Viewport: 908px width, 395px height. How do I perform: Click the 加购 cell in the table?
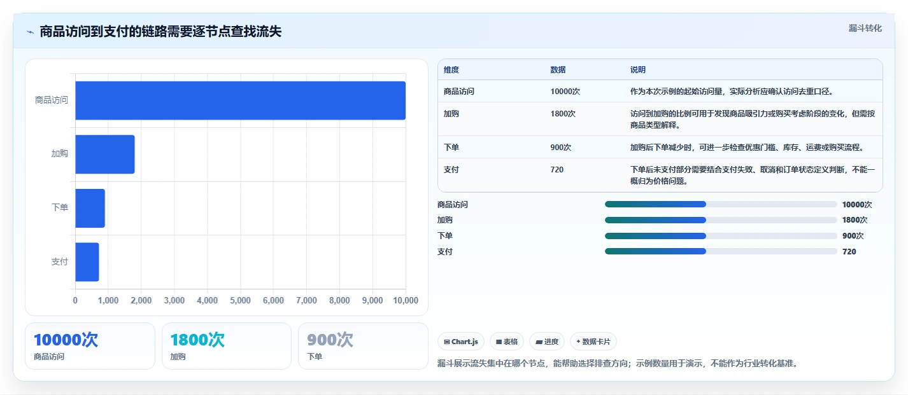(x=451, y=114)
